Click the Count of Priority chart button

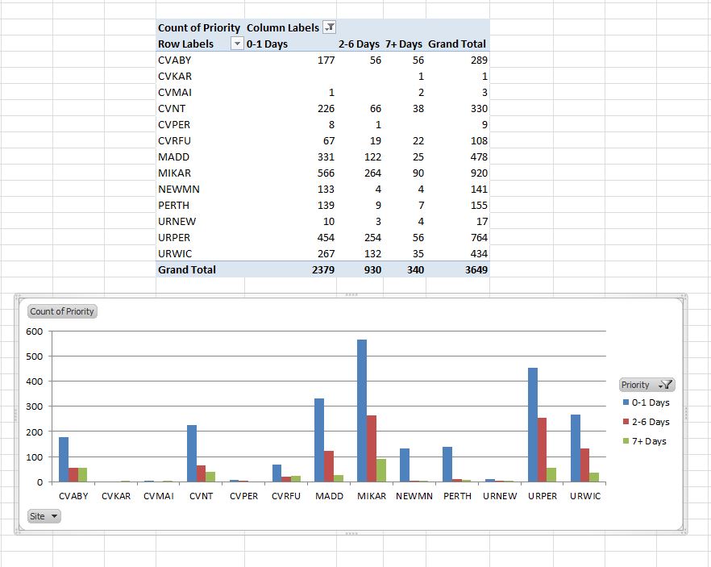[x=62, y=311]
